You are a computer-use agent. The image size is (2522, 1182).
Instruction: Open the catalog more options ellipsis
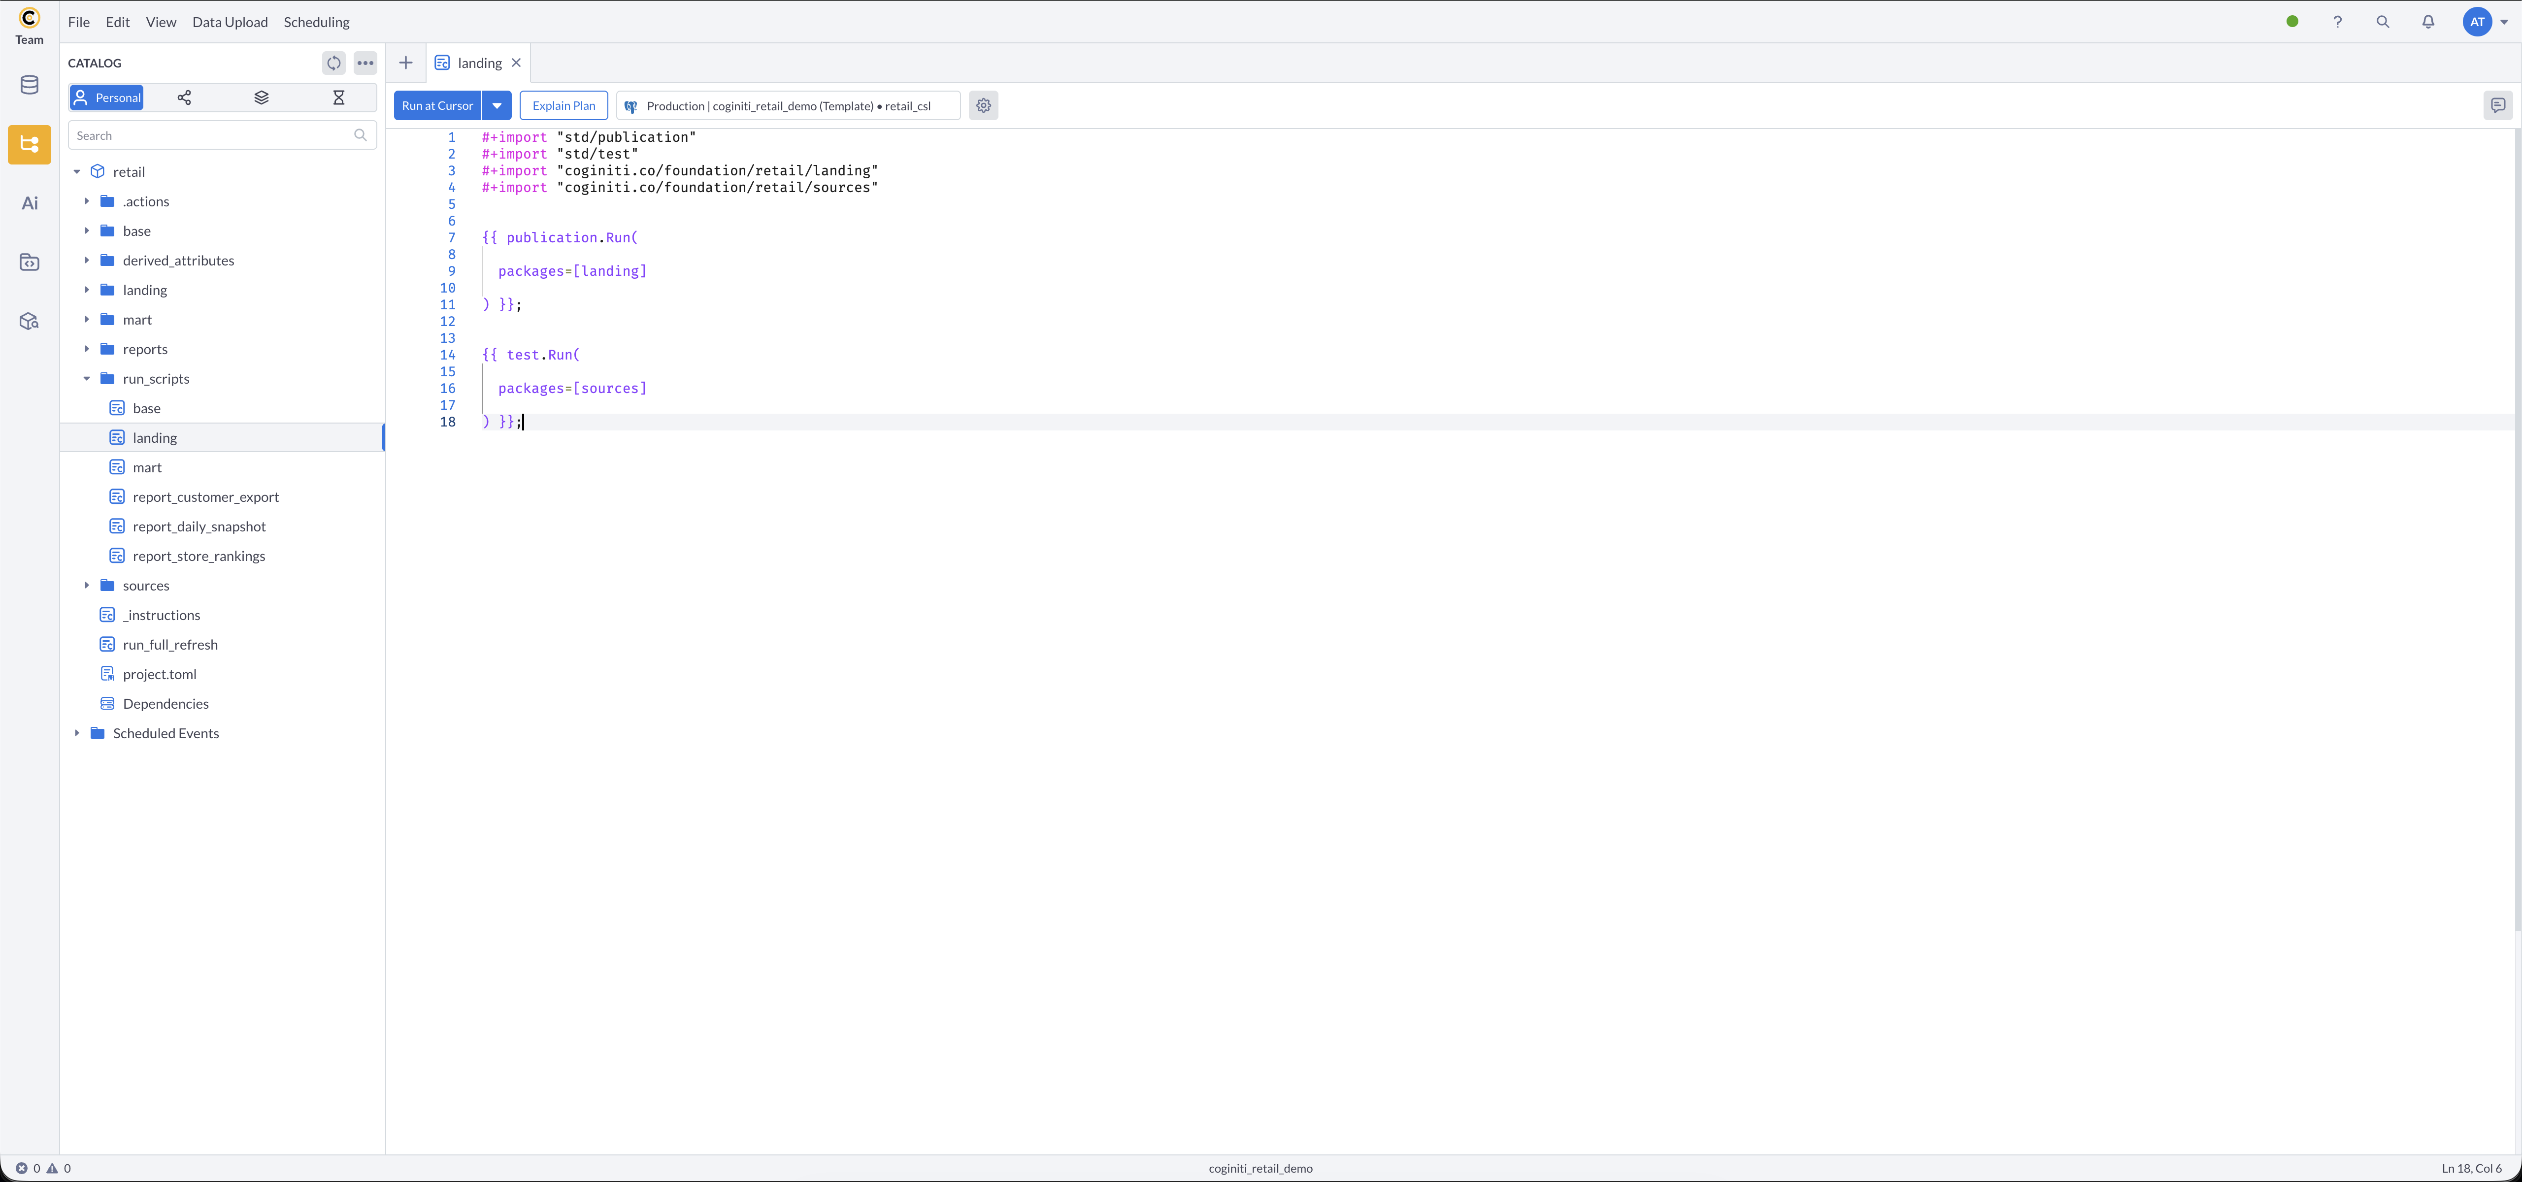365,63
